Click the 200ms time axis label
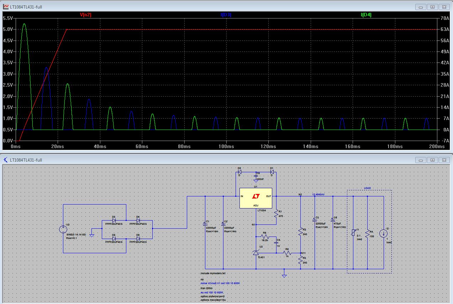Screen dimensions: 453x304 (x=436, y=146)
